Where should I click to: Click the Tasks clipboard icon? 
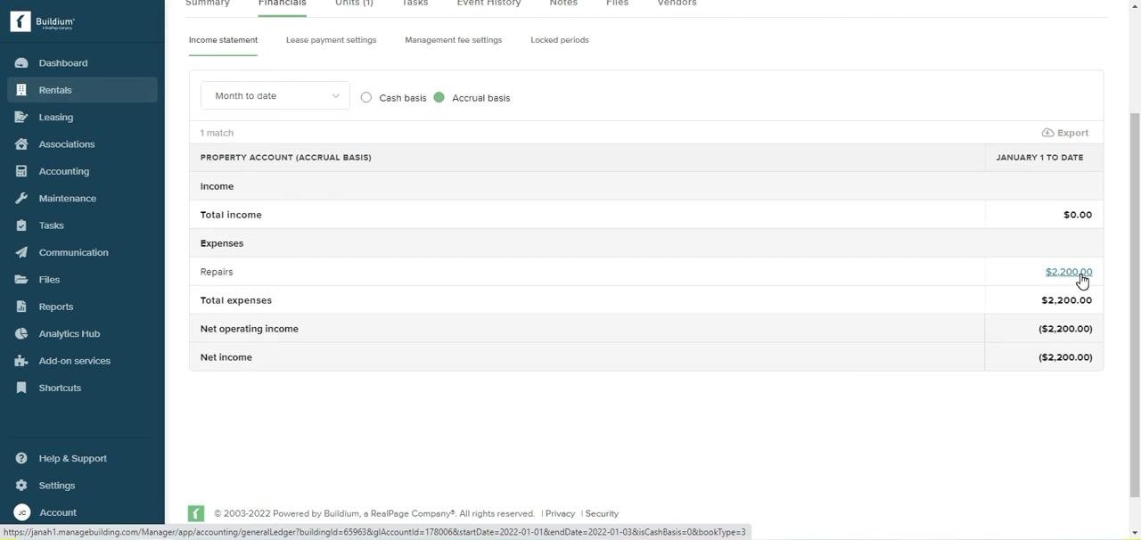tap(21, 225)
